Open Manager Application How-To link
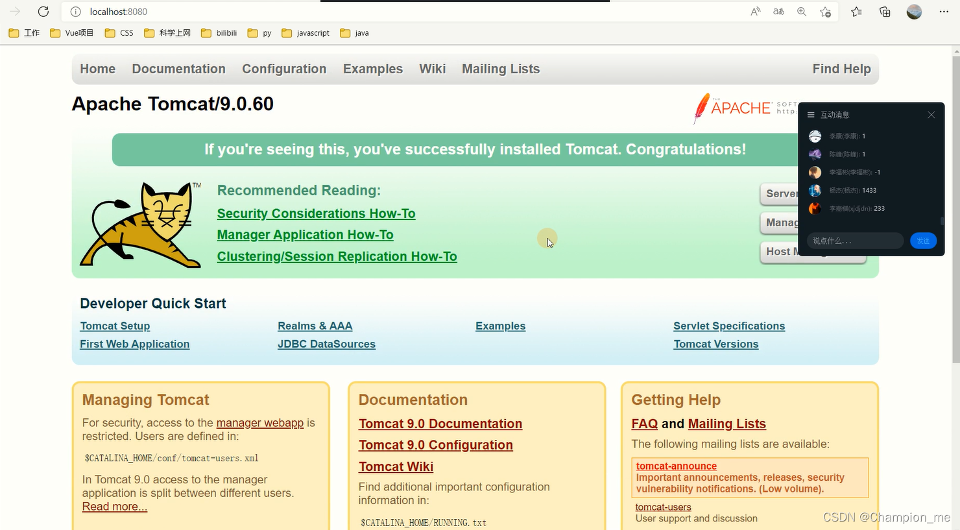This screenshot has height=530, width=960. click(306, 235)
